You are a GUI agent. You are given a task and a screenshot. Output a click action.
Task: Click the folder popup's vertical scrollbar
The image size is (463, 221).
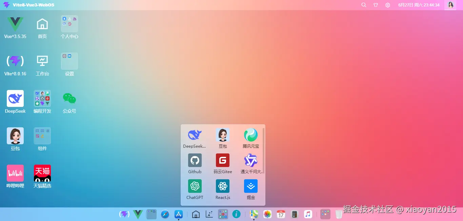(263, 151)
